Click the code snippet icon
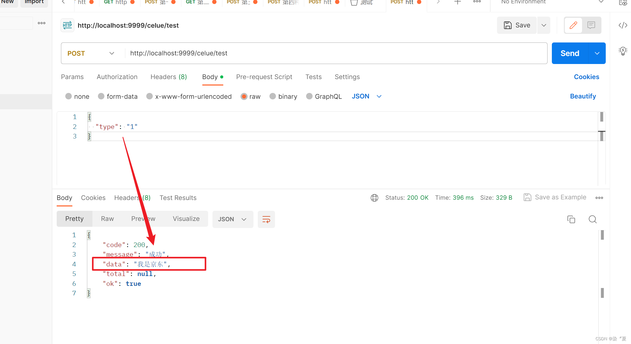The width and height of the screenshot is (631, 344). [623, 25]
